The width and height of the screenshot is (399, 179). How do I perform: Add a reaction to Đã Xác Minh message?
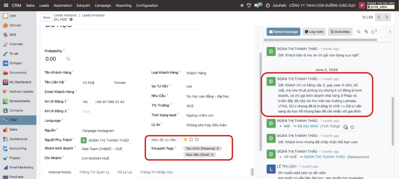(345, 127)
